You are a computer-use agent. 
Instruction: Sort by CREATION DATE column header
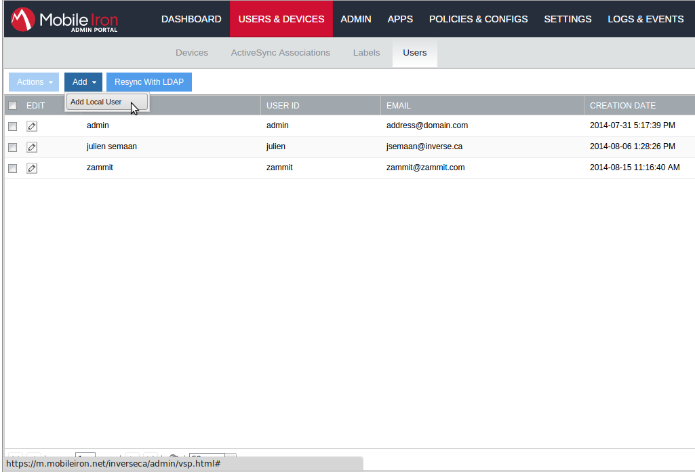click(x=622, y=106)
